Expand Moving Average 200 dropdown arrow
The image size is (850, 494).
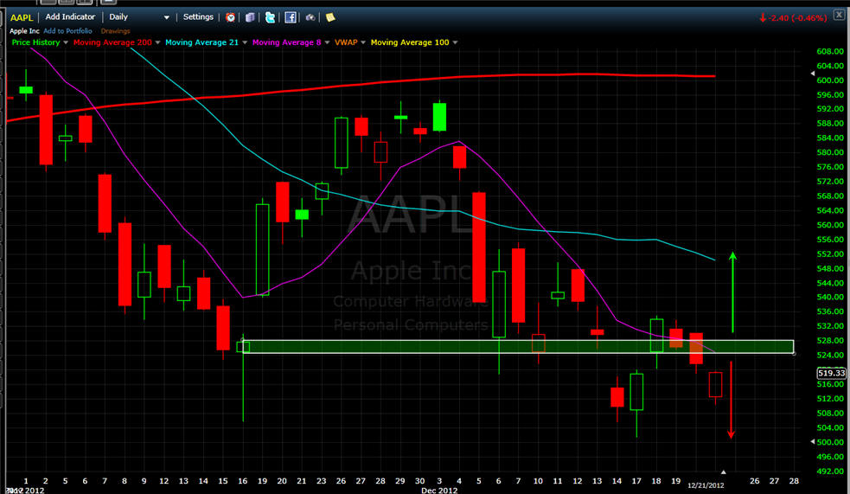157,42
